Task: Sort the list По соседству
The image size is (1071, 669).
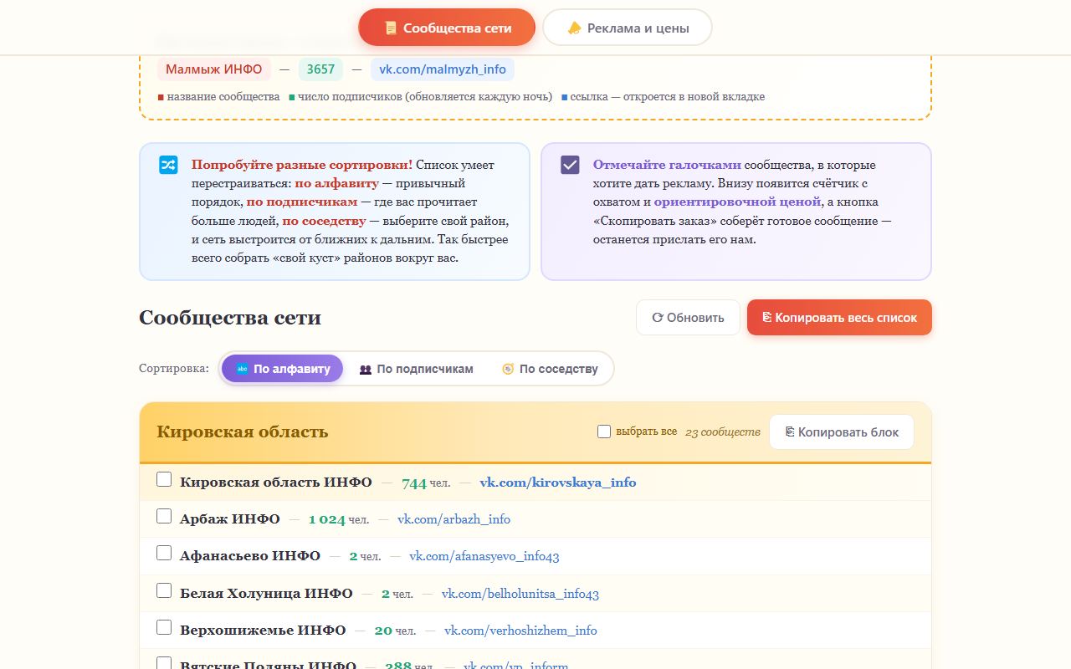Action: 550,369
